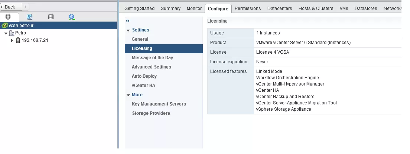Select the Petro datacenter in tree

(x=20, y=33)
